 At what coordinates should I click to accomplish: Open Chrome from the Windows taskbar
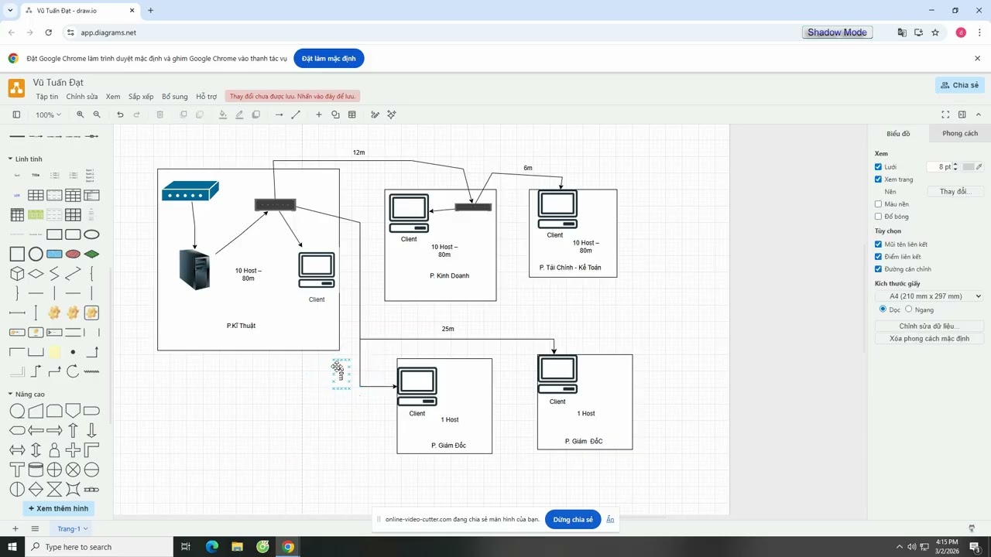288,547
